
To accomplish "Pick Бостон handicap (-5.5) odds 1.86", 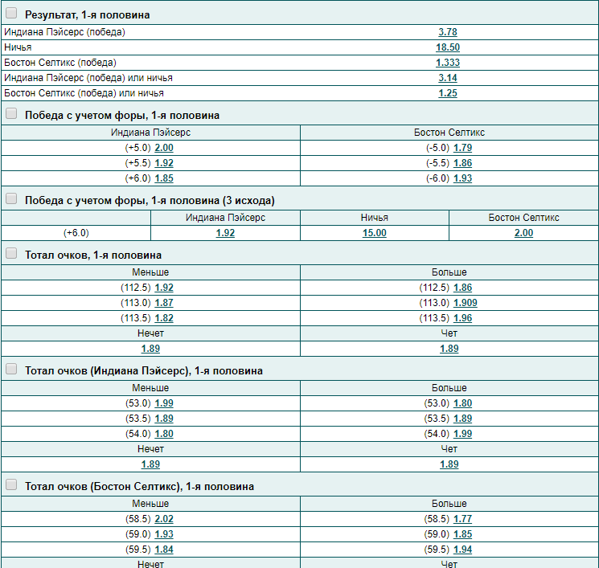I will coord(462,163).
